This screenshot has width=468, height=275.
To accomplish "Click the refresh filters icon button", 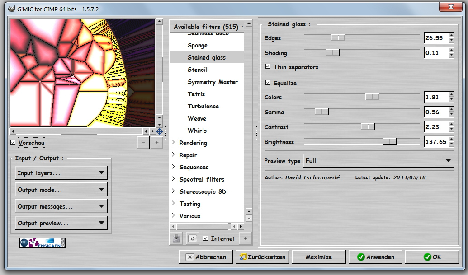I will point(193,238).
